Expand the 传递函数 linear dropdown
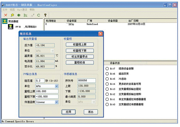The image size is (180, 127). (57, 102)
